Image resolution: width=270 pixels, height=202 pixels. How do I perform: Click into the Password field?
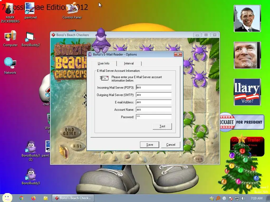point(154,117)
